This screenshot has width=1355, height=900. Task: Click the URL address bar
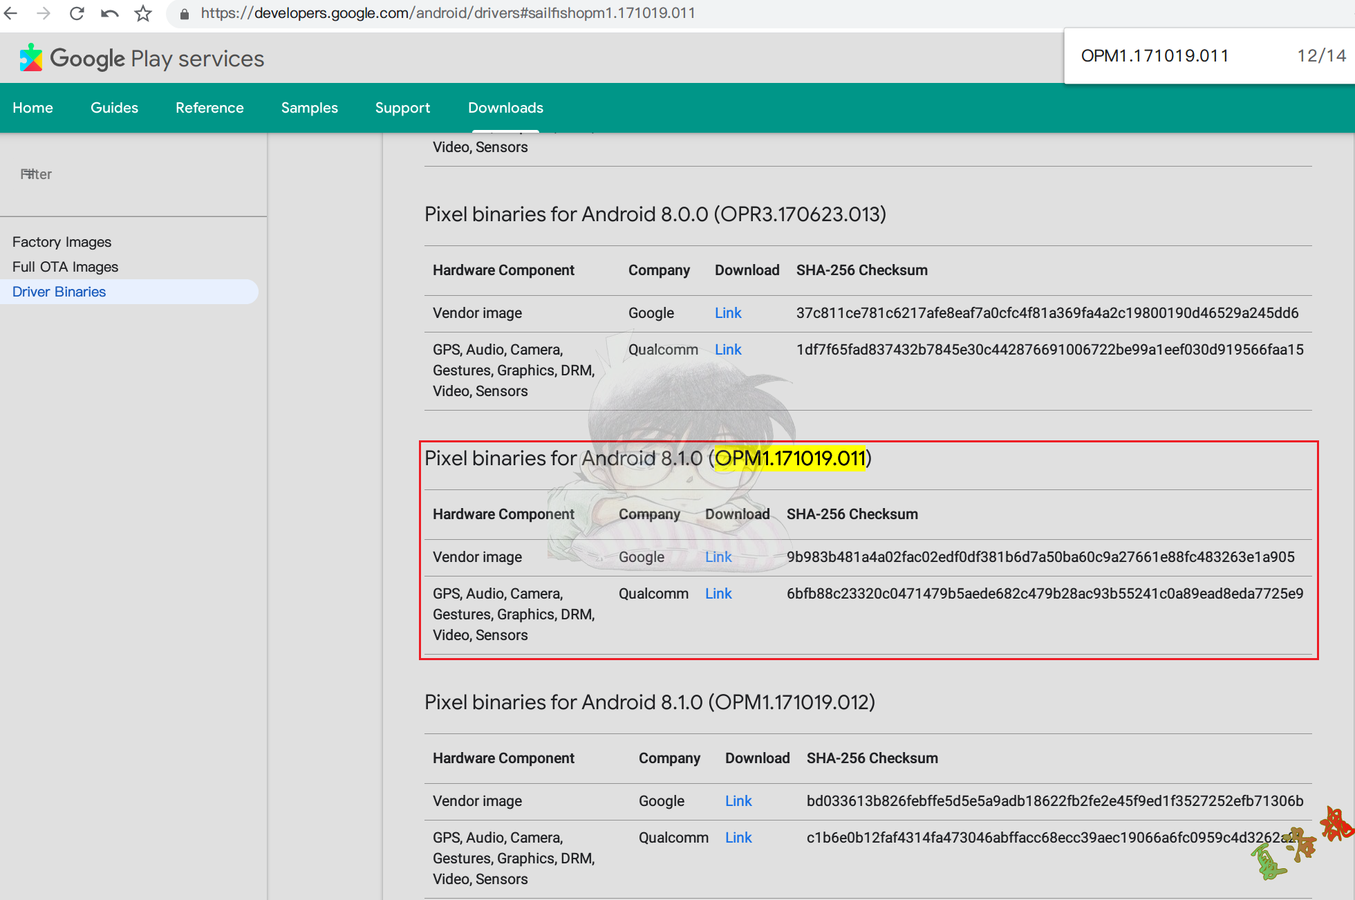pyautogui.click(x=447, y=13)
